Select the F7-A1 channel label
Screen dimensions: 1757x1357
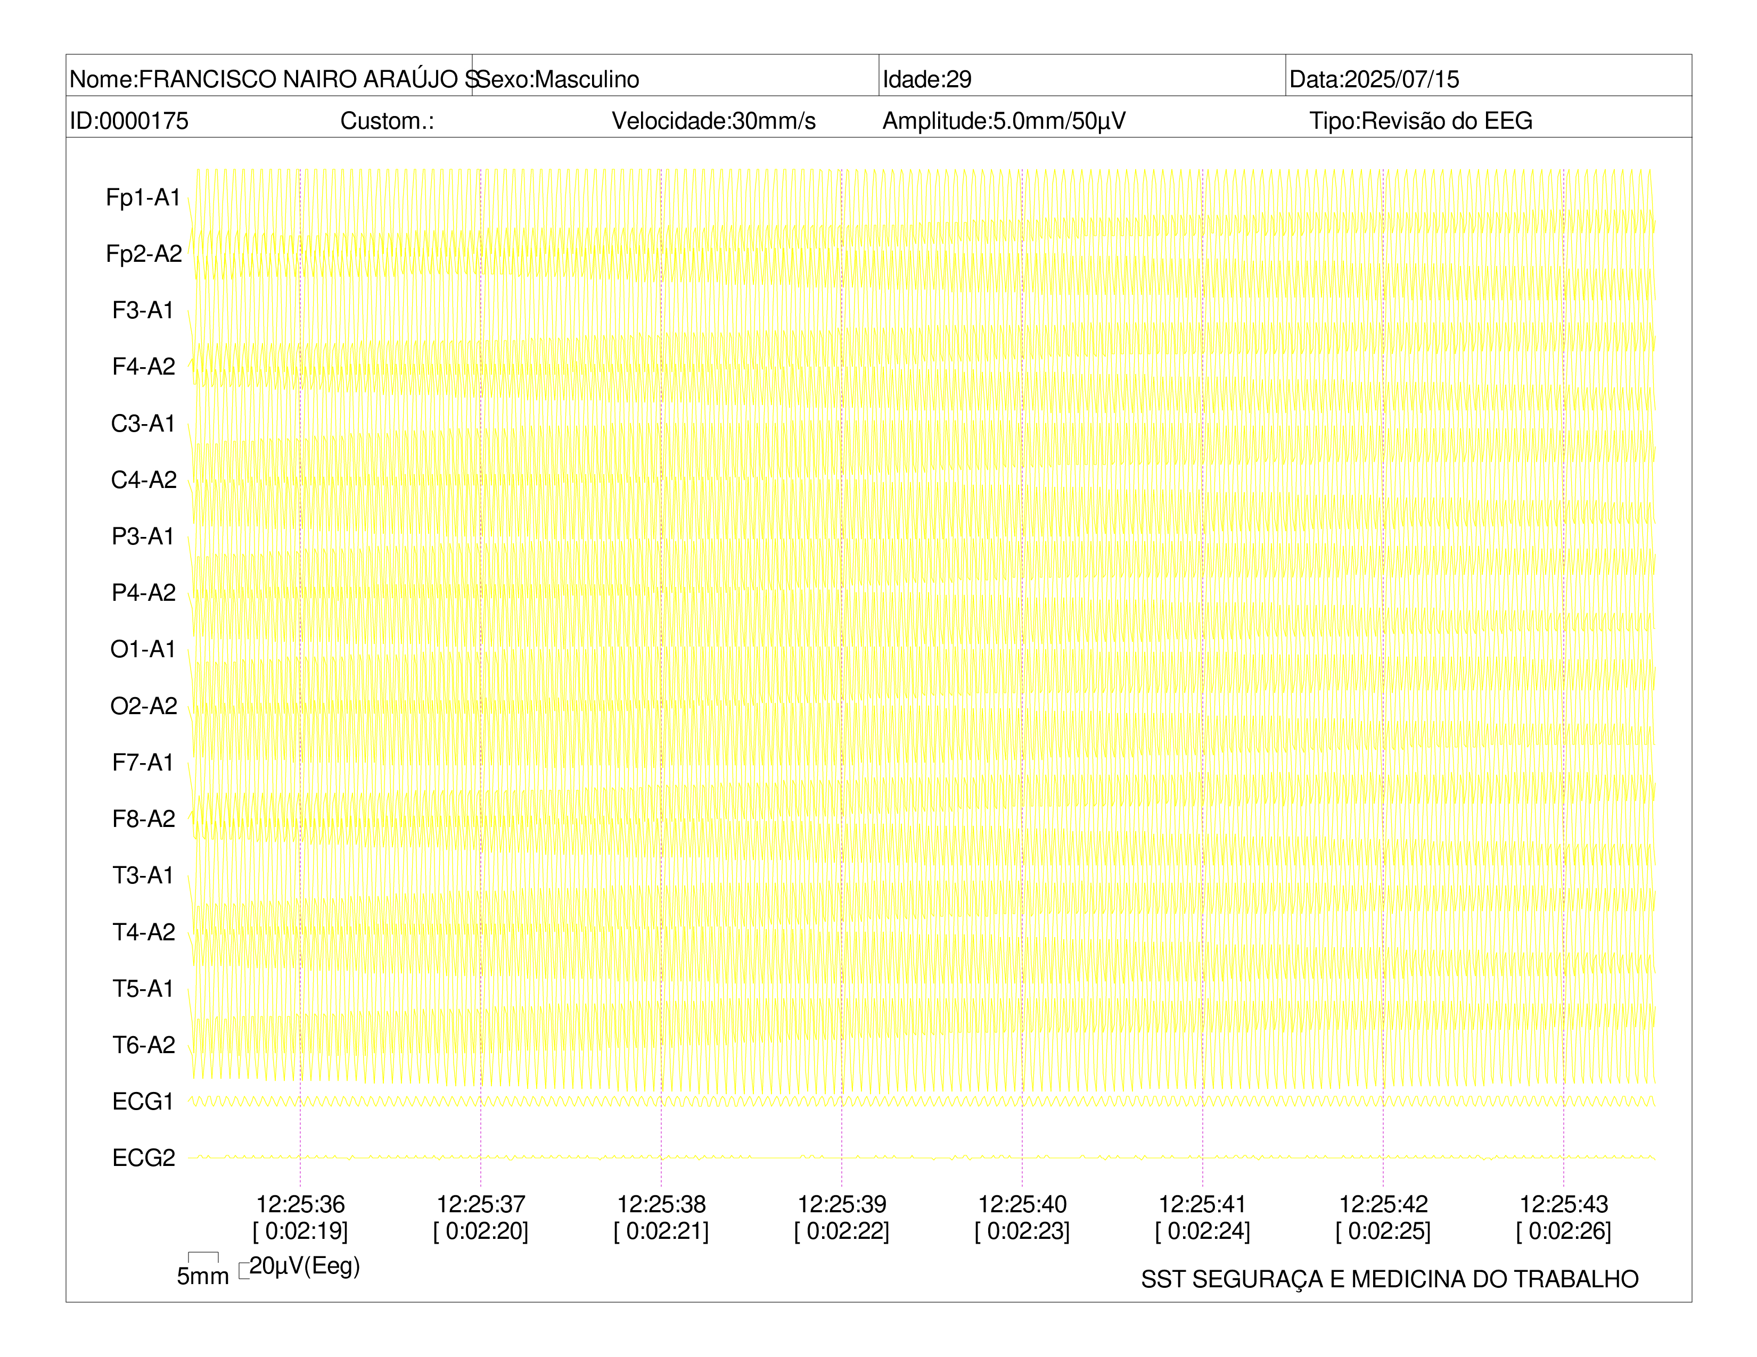[143, 762]
